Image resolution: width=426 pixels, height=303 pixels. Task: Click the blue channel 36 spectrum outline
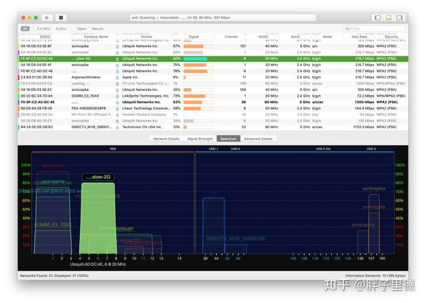pyautogui.click(x=214, y=226)
